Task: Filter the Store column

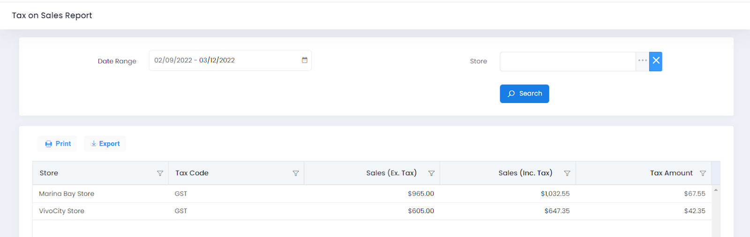Action: 160,173
